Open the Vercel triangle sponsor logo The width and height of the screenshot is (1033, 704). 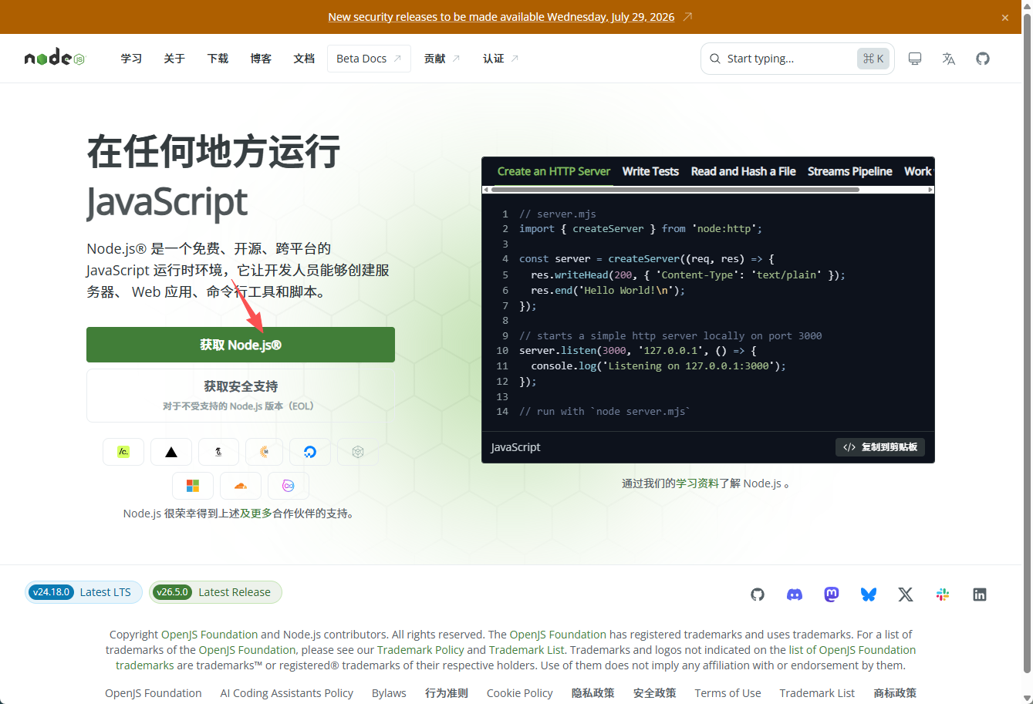coord(171,452)
